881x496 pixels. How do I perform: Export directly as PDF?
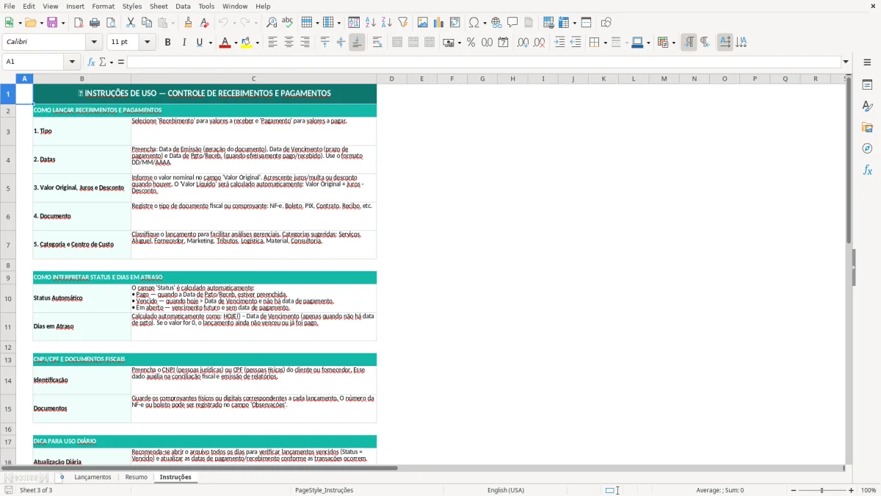click(79, 23)
